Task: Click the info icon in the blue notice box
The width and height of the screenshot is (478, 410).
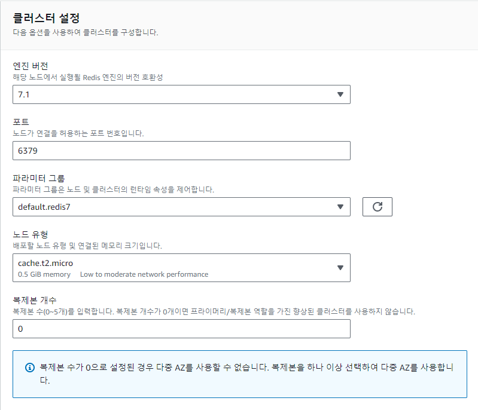Action: (29, 368)
